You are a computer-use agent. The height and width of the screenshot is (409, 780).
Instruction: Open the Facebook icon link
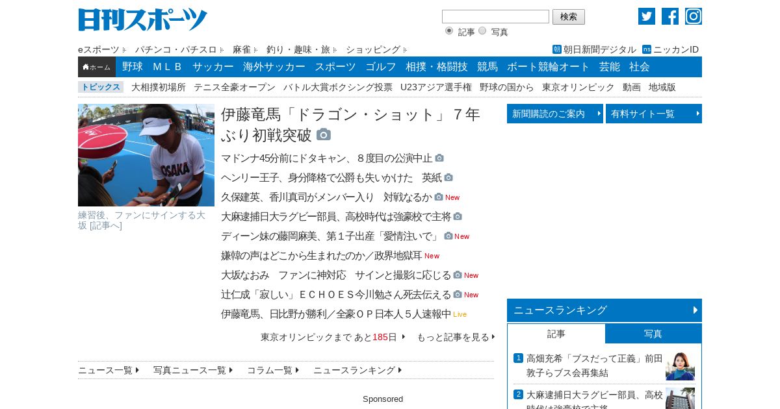point(670,16)
